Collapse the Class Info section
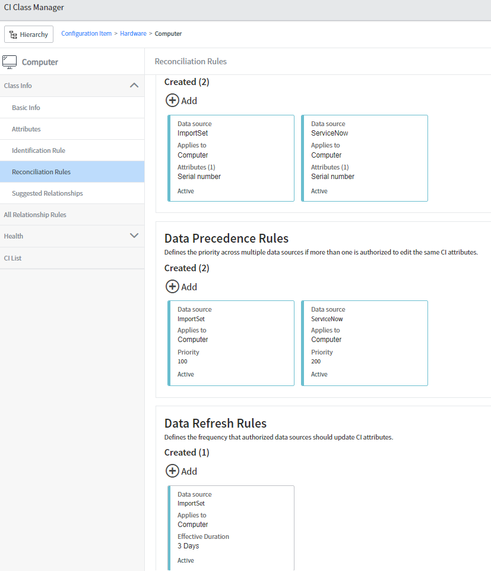This screenshot has height=571, width=491. (135, 85)
